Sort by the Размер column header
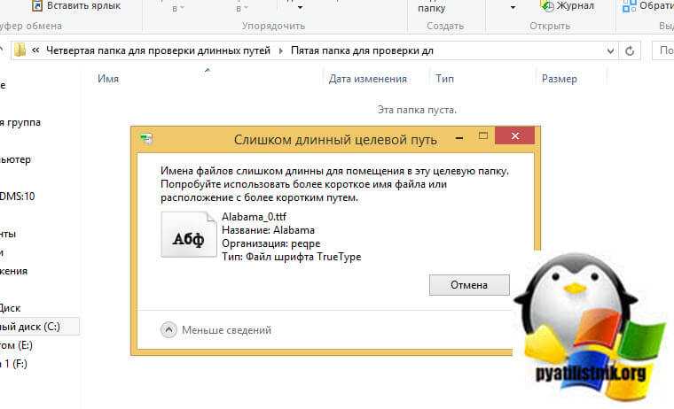Viewport: 674px width, 409px height. click(x=560, y=79)
